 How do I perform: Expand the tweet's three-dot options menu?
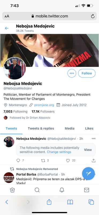(94, 138)
